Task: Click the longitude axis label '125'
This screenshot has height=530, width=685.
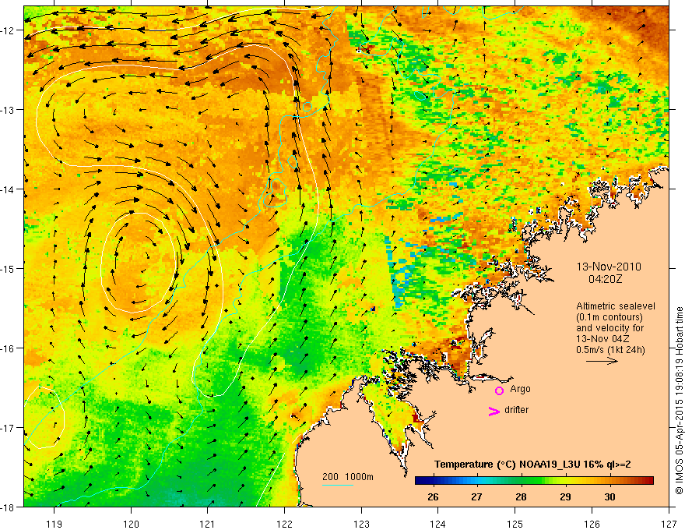Action: pos(515,524)
